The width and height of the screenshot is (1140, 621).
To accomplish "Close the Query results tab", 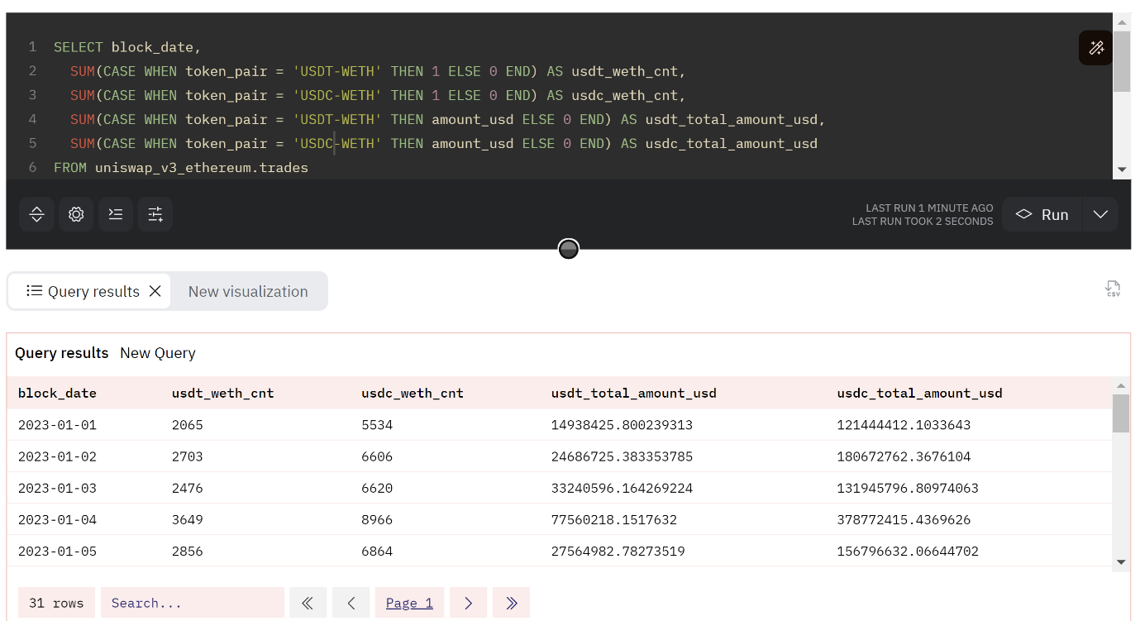I will pyautogui.click(x=155, y=291).
